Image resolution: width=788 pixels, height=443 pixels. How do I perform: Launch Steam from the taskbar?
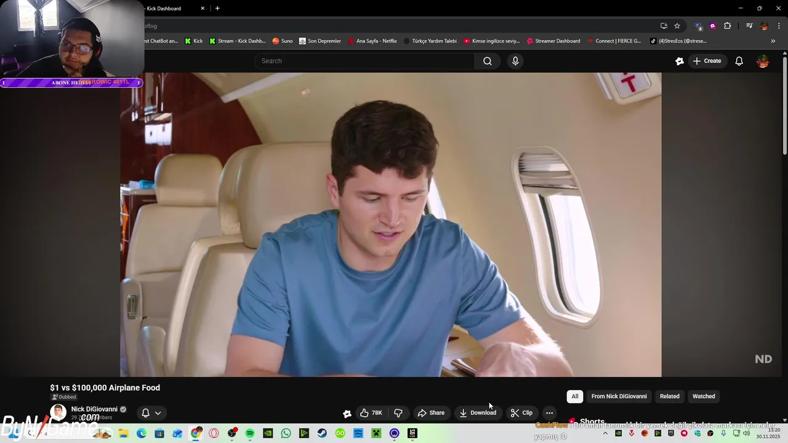coord(322,433)
